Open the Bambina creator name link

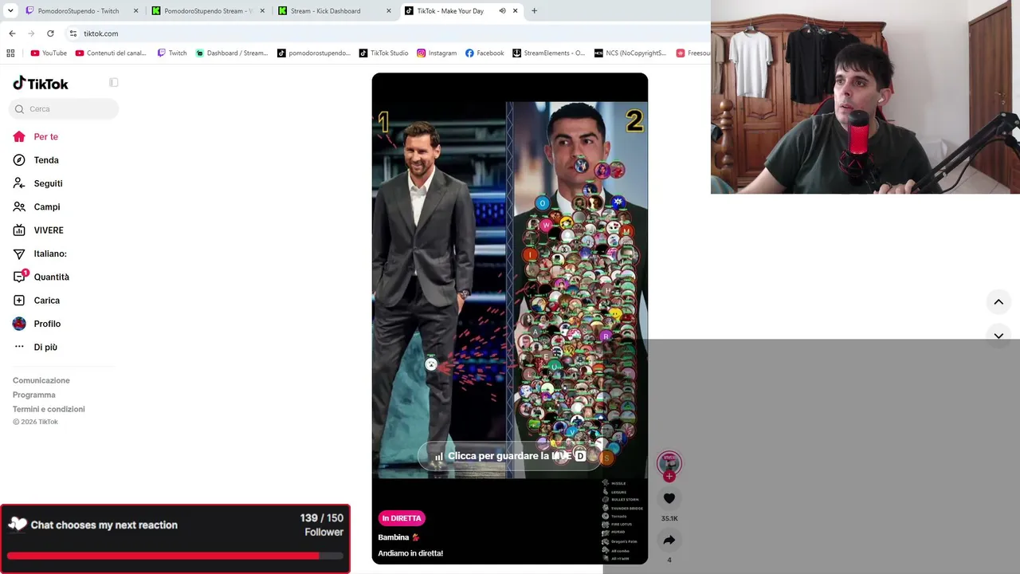click(394, 537)
